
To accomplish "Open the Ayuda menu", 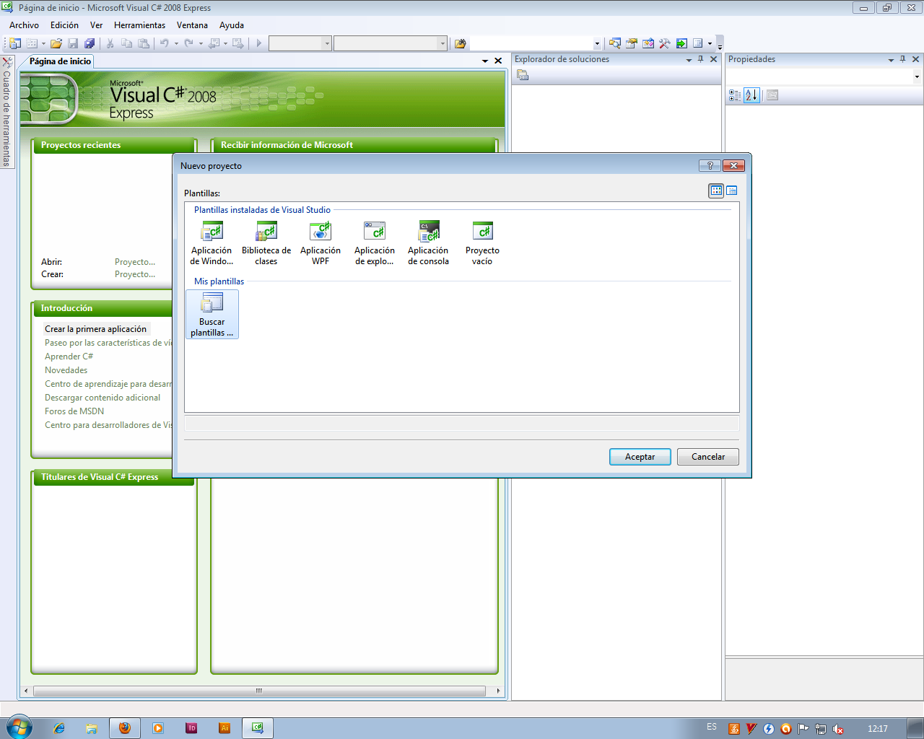I will click(x=232, y=25).
